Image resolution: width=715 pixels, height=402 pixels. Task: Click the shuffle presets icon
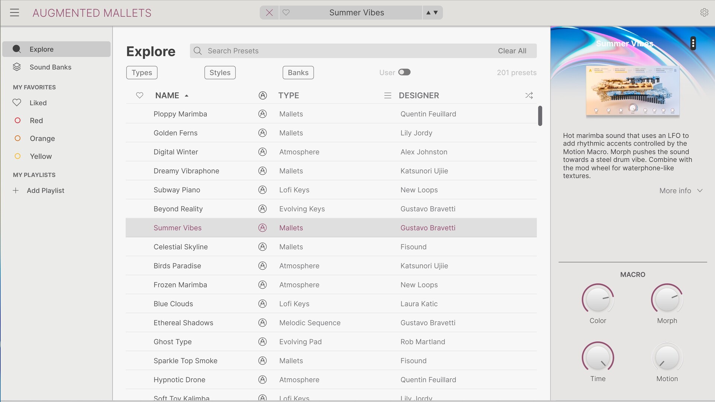529,96
